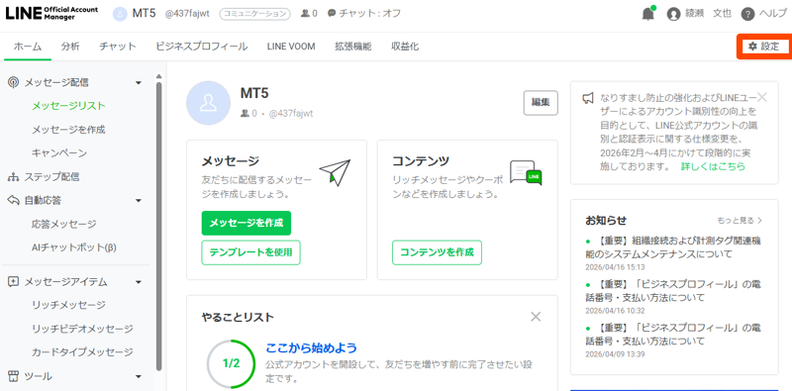Open AIチャットボット(β) in sidebar
Screen dimensions: 792x391
(x=74, y=247)
